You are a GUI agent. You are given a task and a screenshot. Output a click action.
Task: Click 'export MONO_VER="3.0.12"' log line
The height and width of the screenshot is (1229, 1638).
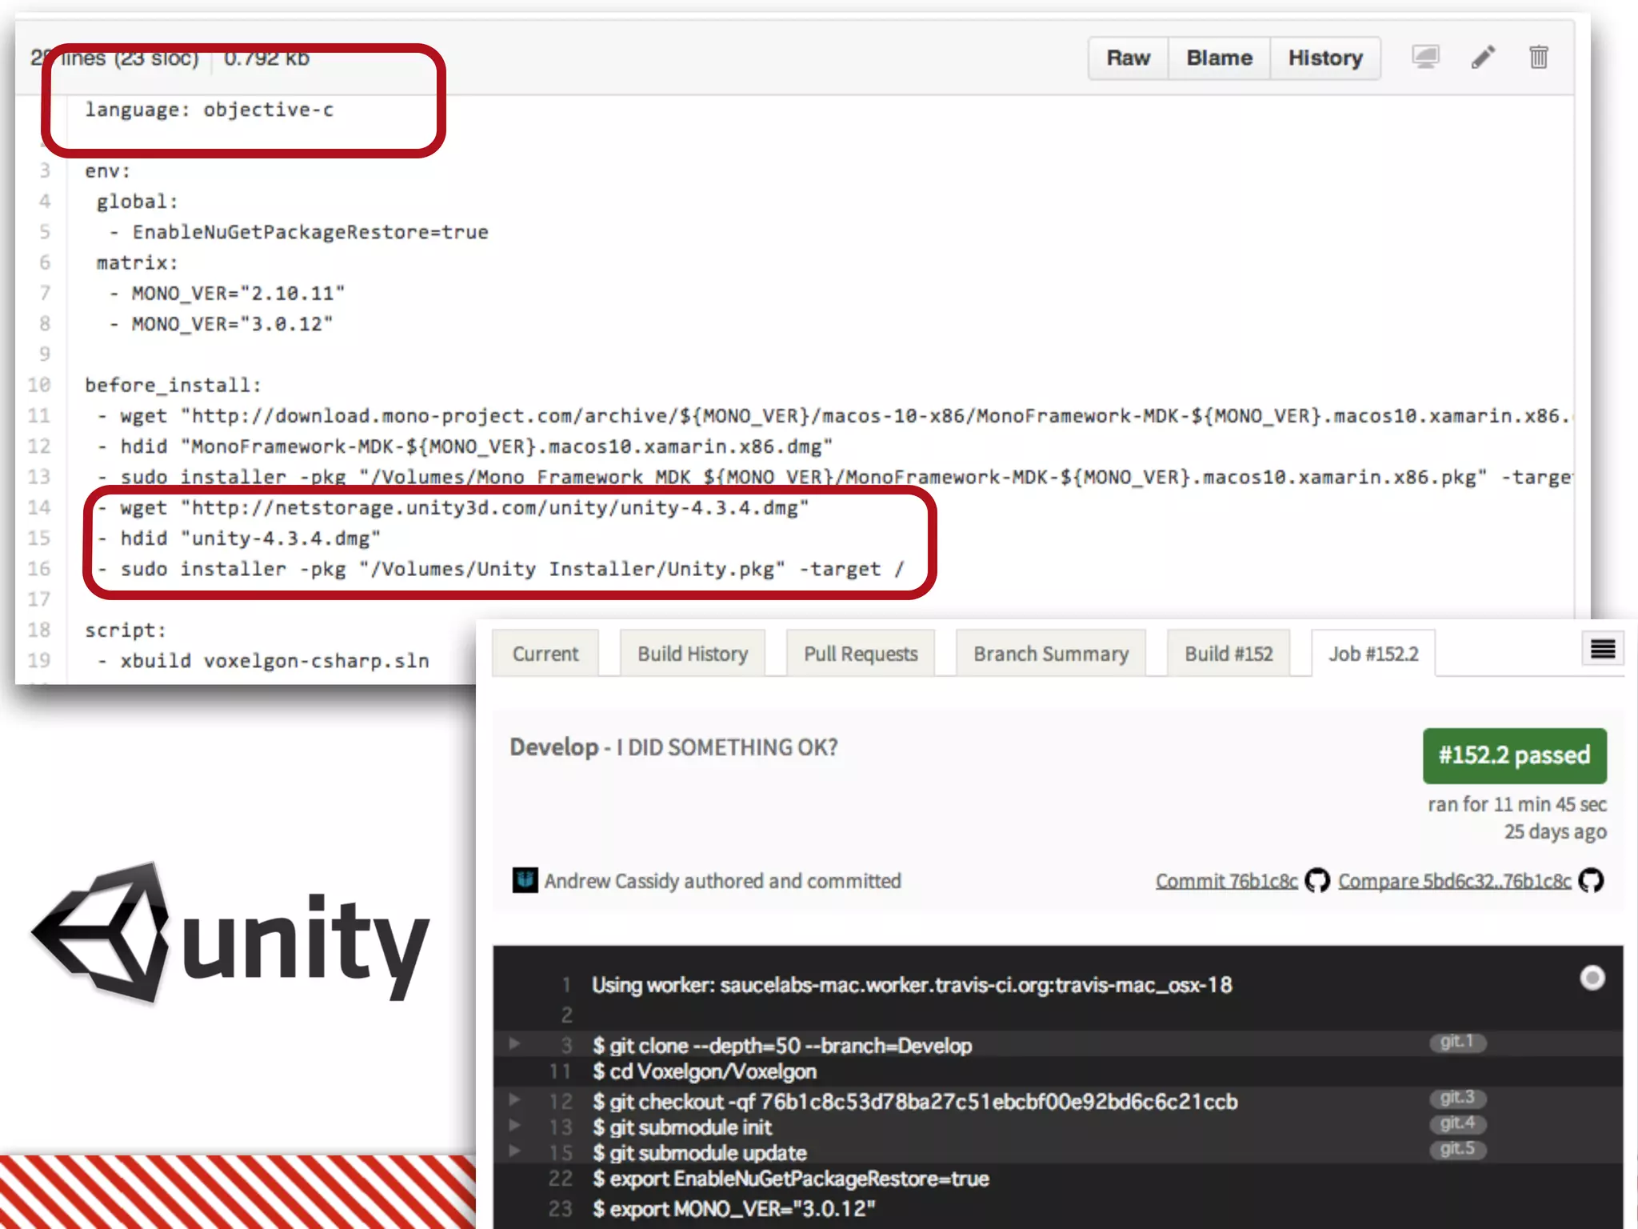click(734, 1208)
